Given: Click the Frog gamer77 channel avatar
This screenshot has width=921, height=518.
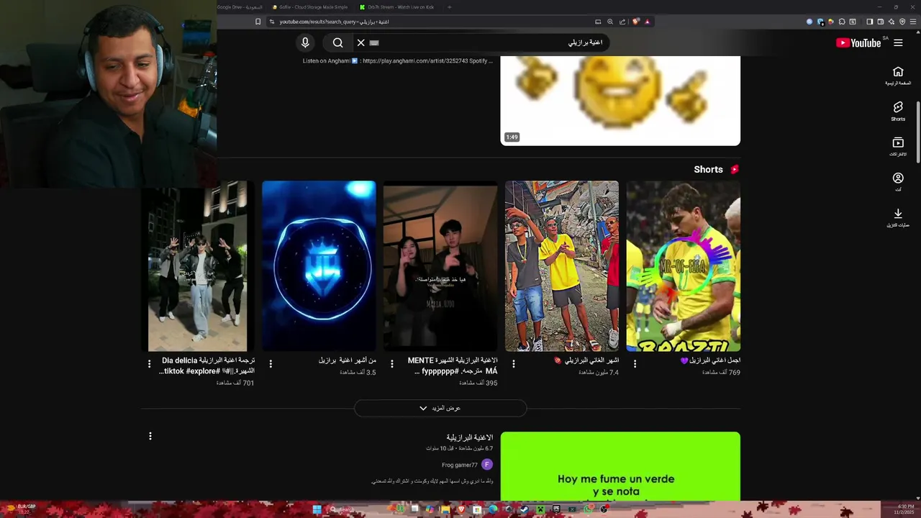Looking at the screenshot, I should click(487, 465).
